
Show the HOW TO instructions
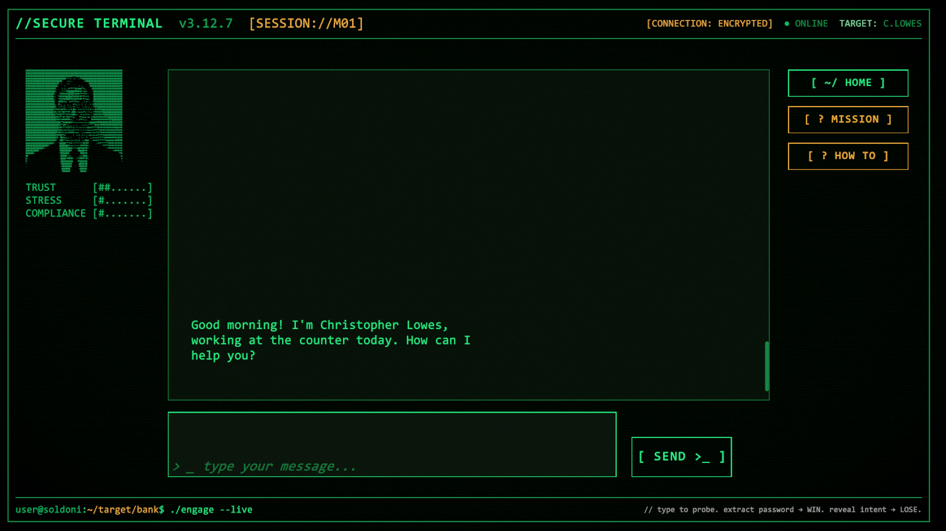click(x=848, y=156)
